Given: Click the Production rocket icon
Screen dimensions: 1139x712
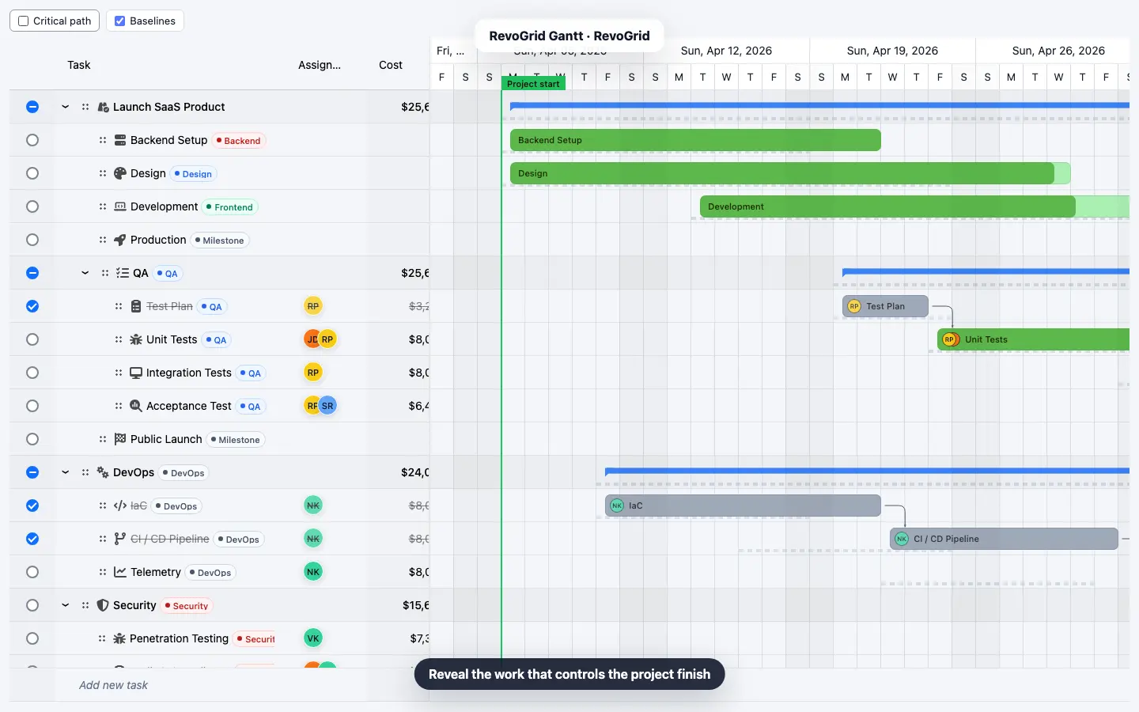Looking at the screenshot, I should click(120, 240).
